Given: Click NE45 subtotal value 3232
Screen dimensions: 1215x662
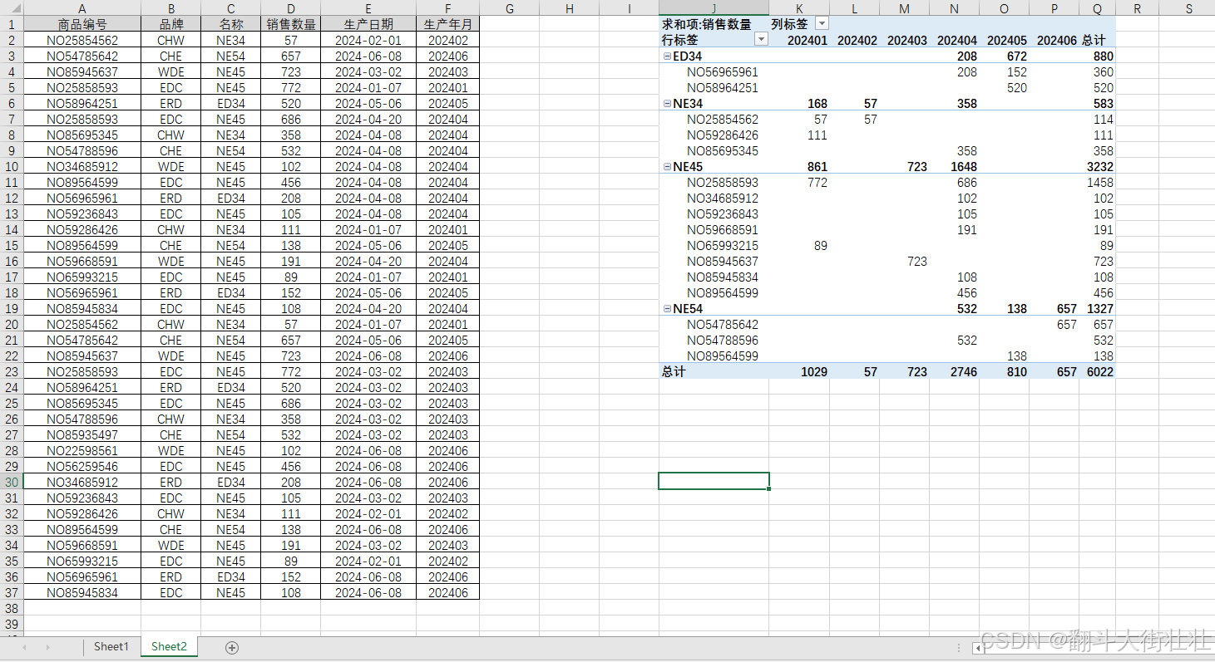Looking at the screenshot, I should point(1100,167).
